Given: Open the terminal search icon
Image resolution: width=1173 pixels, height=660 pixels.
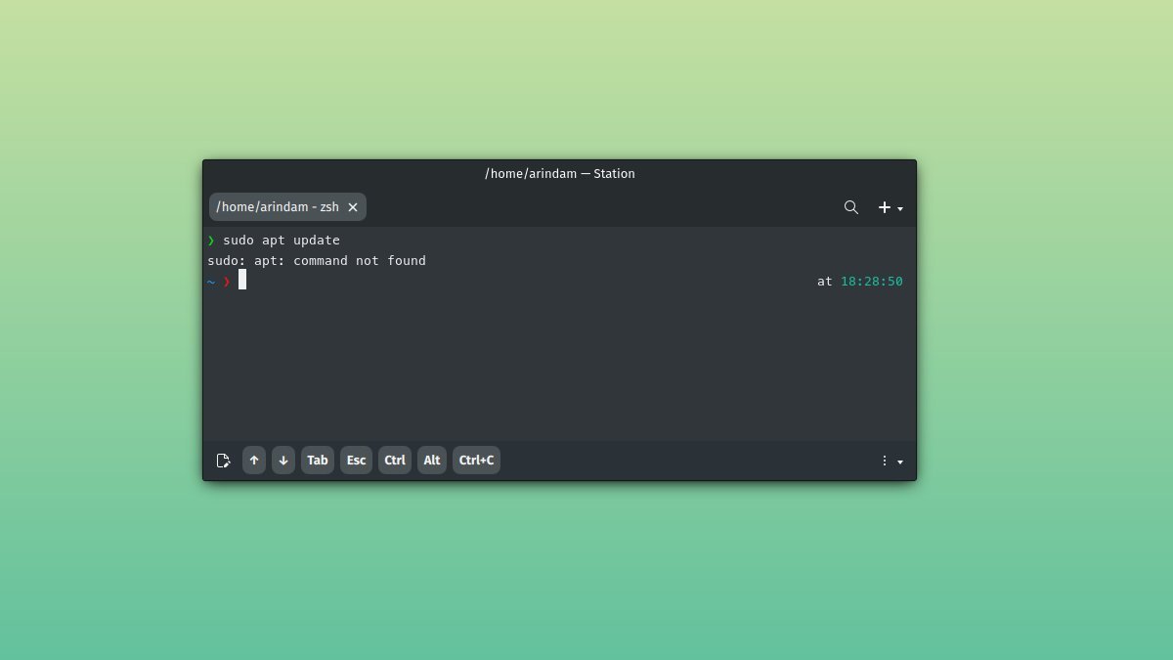Looking at the screenshot, I should click(x=850, y=207).
